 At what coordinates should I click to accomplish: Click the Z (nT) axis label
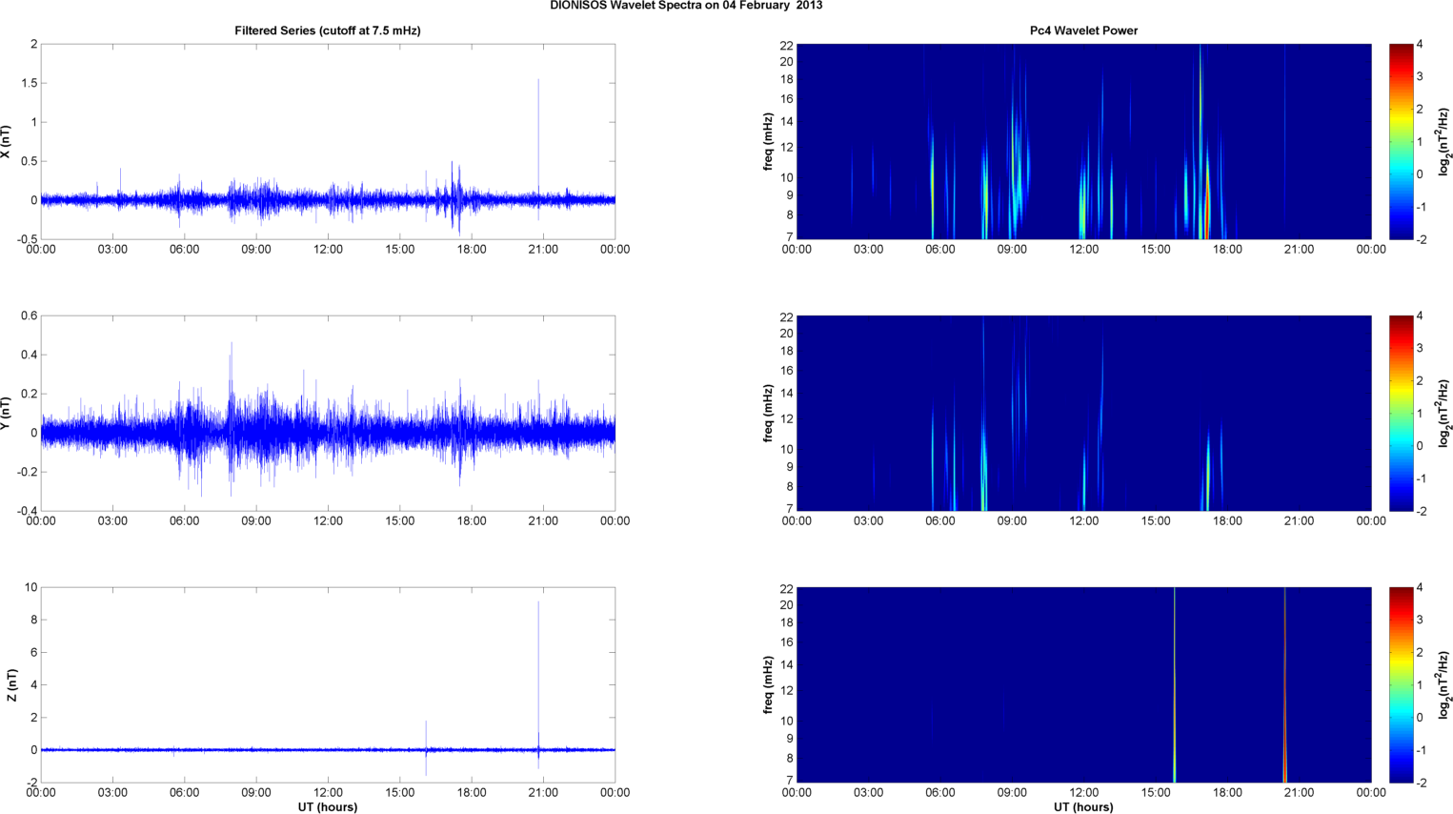(11, 684)
